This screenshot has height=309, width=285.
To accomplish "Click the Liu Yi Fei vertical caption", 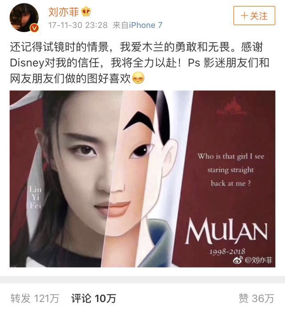I will point(35,198).
